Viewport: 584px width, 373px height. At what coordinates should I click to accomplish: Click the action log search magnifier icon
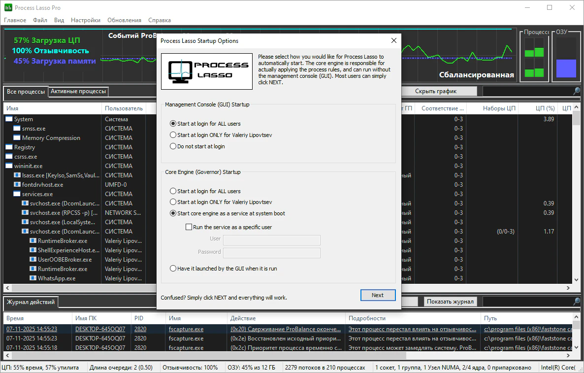(x=576, y=301)
